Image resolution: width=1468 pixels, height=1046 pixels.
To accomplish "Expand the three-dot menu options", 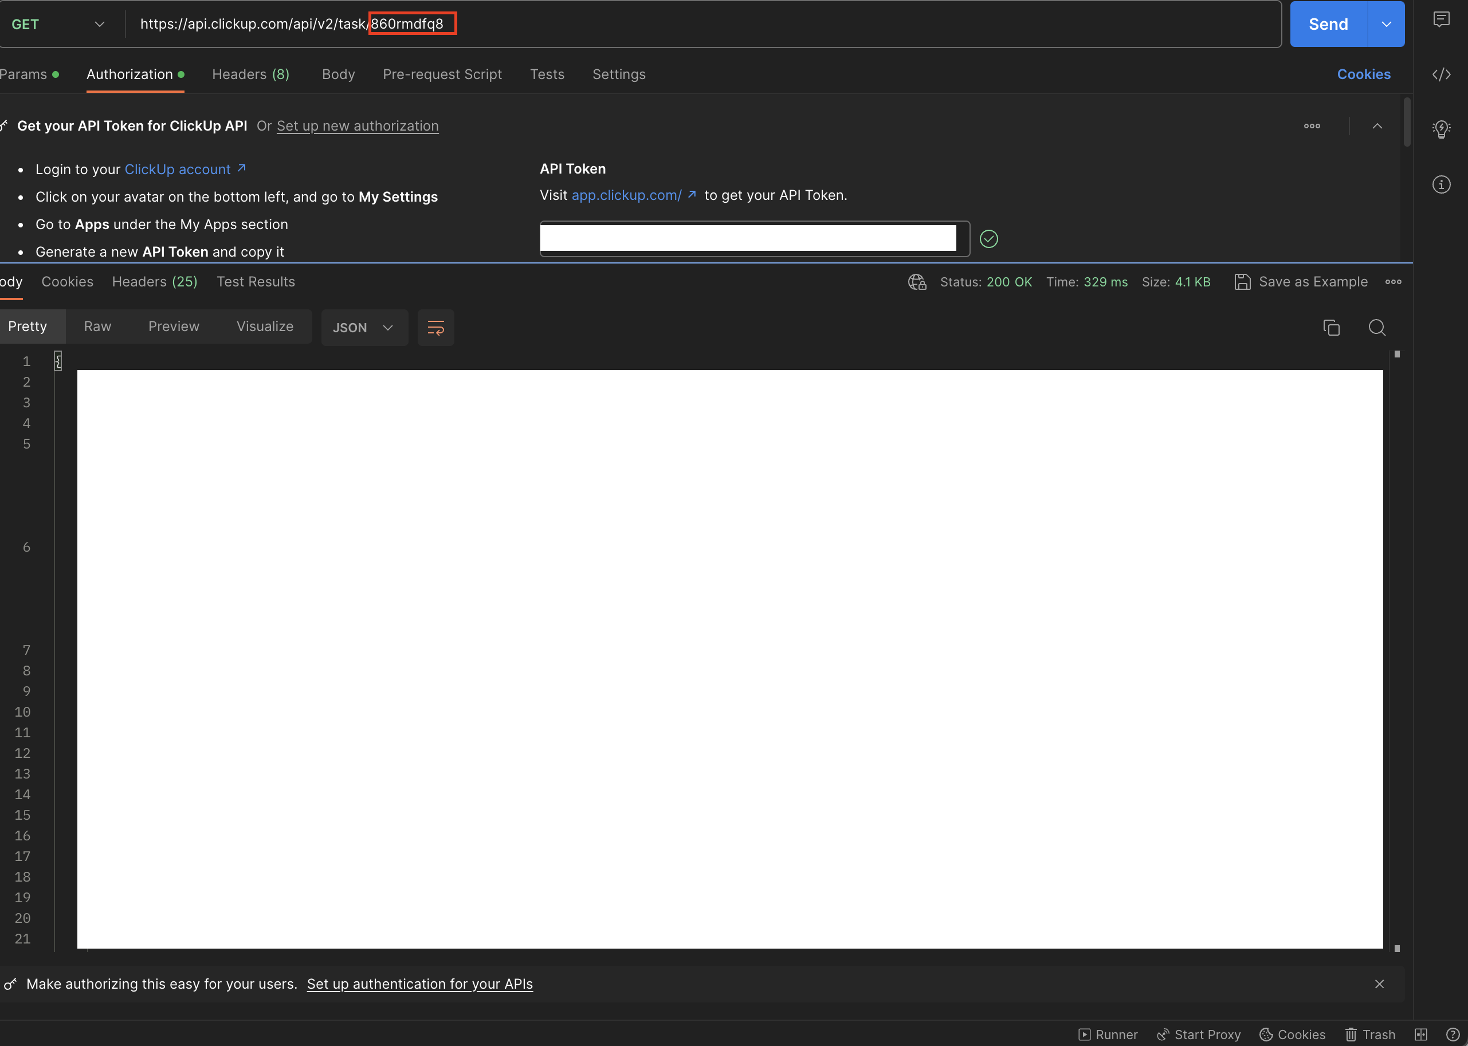I will point(1312,125).
